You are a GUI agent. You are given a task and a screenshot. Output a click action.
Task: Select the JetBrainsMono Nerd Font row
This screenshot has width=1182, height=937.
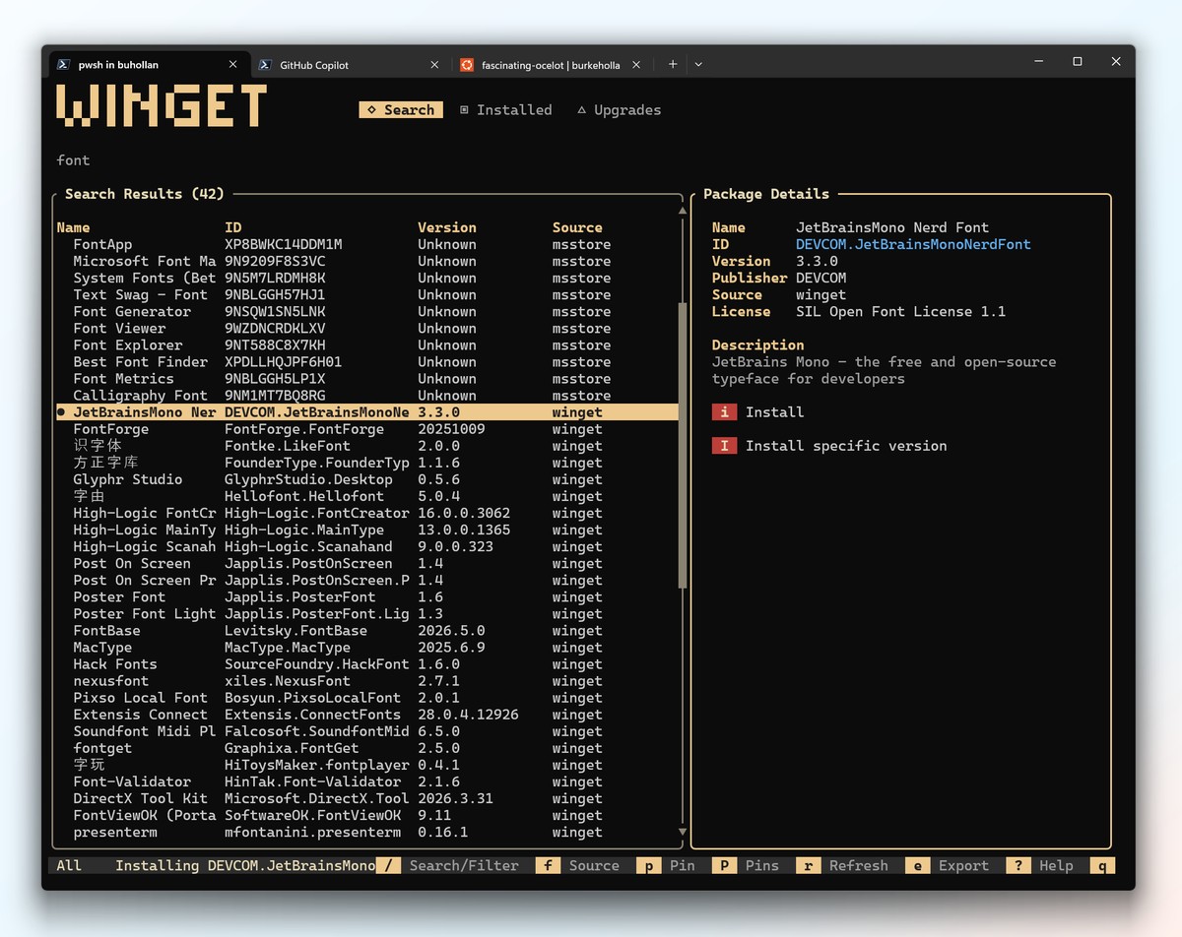tap(366, 412)
